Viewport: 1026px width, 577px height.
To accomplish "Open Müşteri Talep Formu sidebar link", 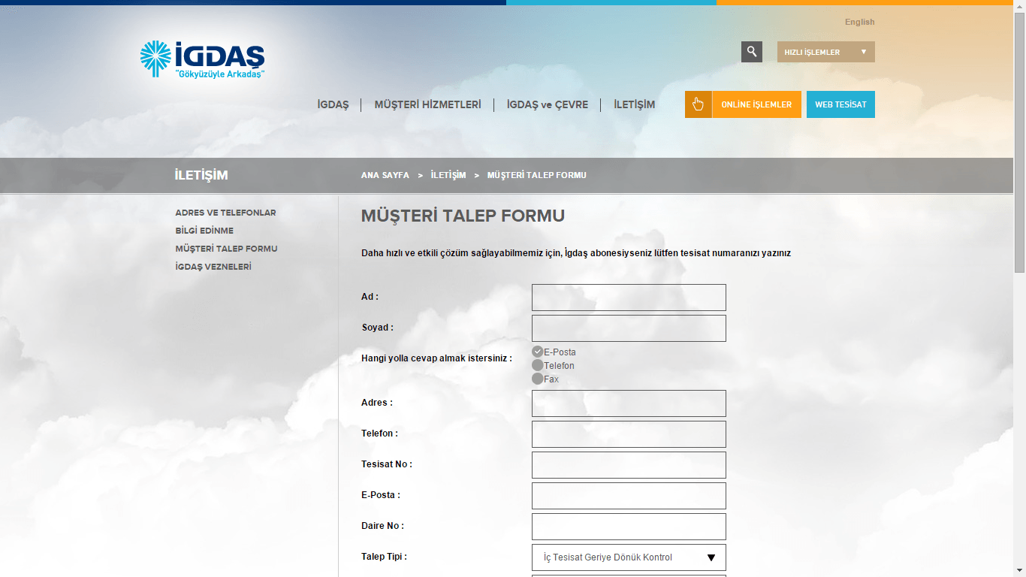I will (x=226, y=249).
